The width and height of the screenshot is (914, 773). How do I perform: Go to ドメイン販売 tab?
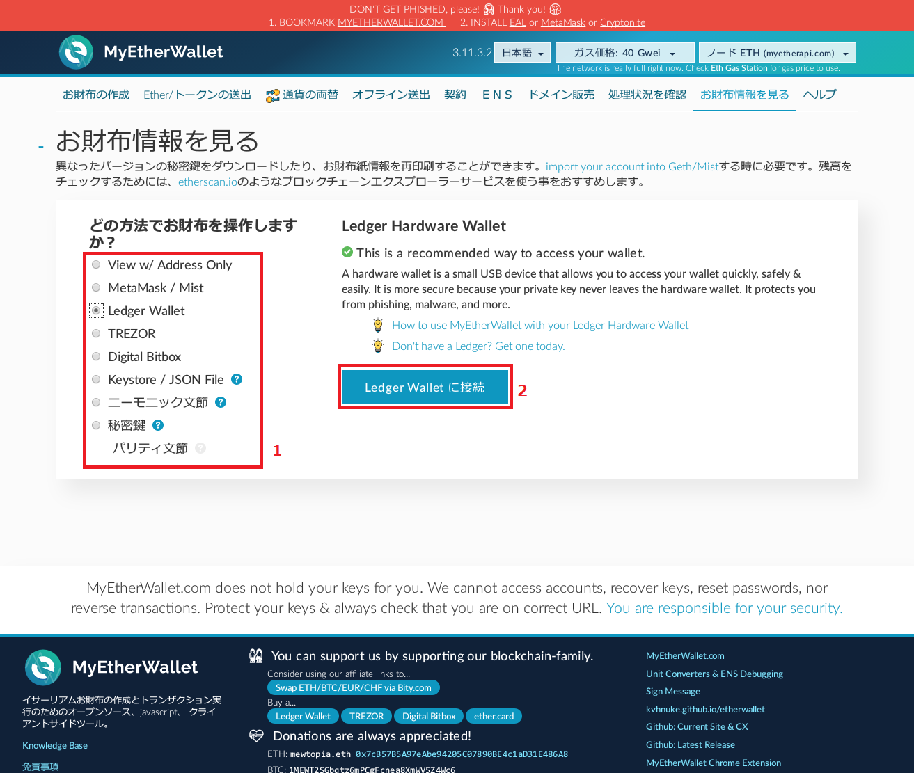coord(561,95)
